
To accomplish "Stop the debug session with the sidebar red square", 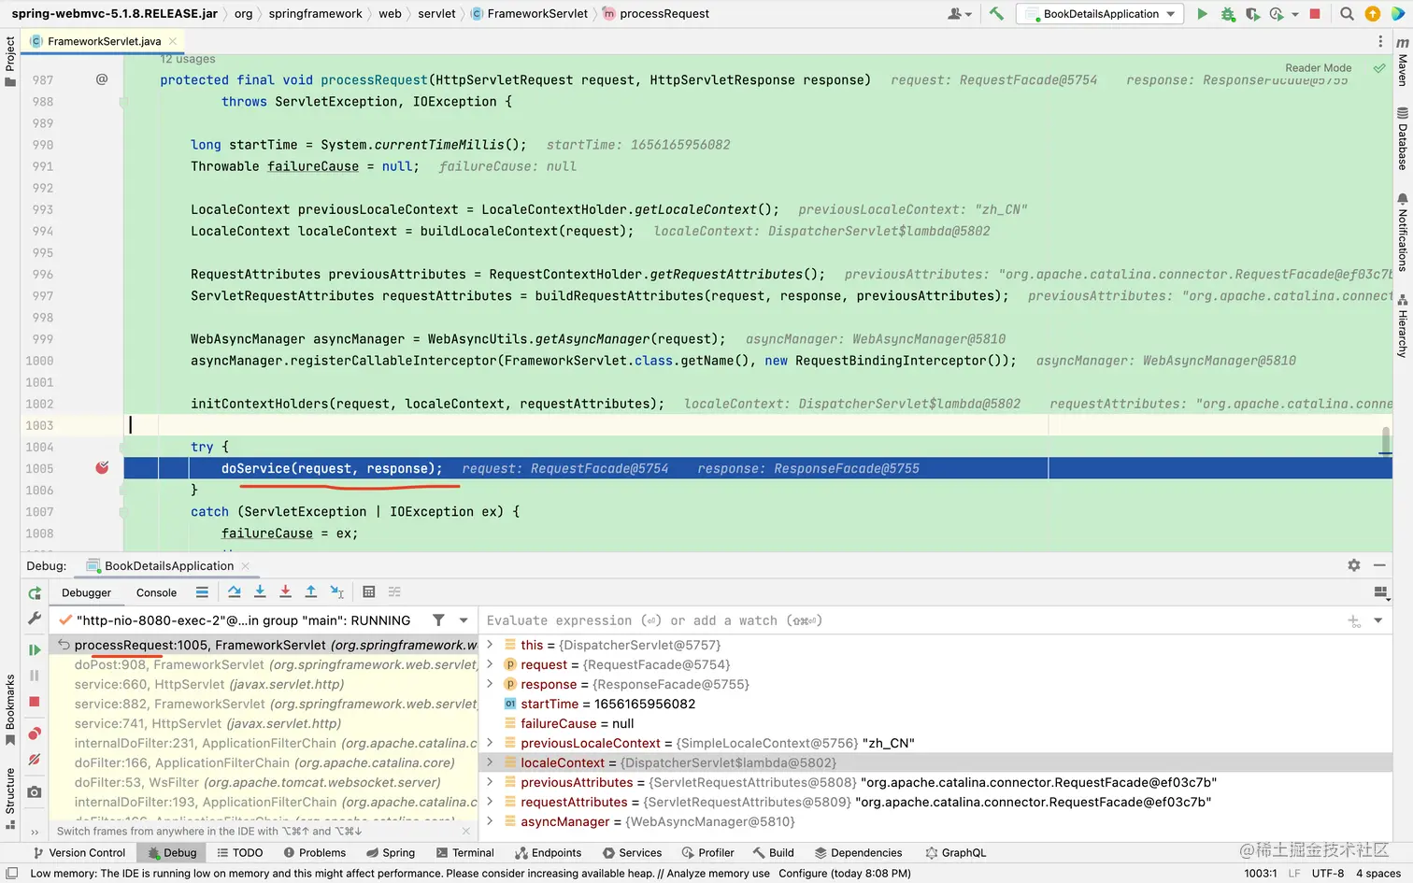I will [35, 701].
